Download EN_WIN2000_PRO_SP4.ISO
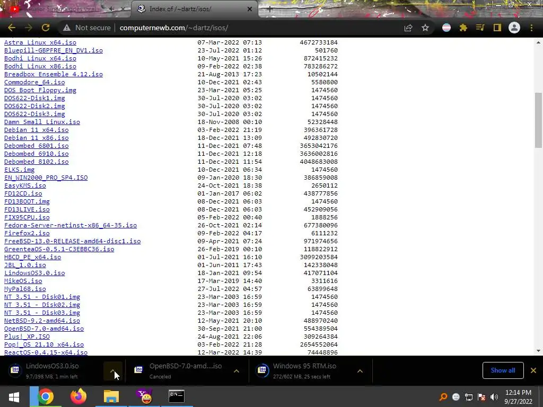Screen dimensions: 543x407 click(x=46, y=178)
